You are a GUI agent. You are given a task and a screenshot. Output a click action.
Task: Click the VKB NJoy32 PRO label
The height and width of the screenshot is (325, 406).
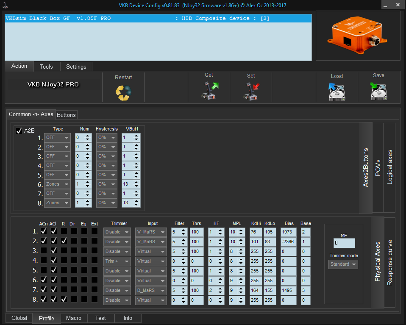coord(53,84)
